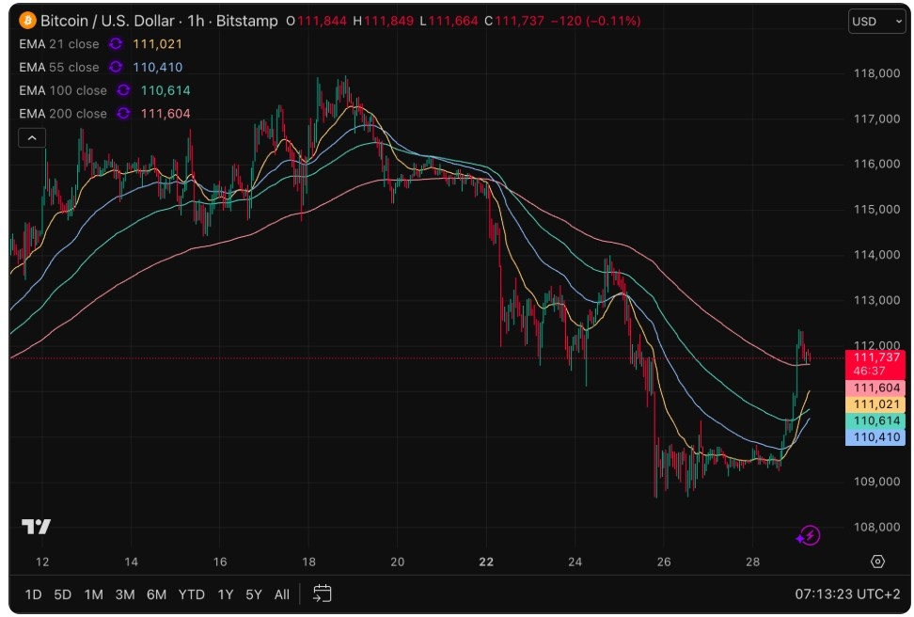Click the EMA 55 refresh icon

(x=116, y=67)
